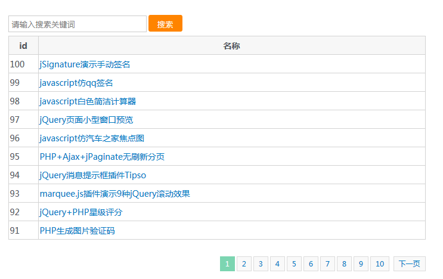Image resolution: width=443 pixels, height=279 pixels.
Task: Jump to page 7 in pagination
Action: click(327, 264)
